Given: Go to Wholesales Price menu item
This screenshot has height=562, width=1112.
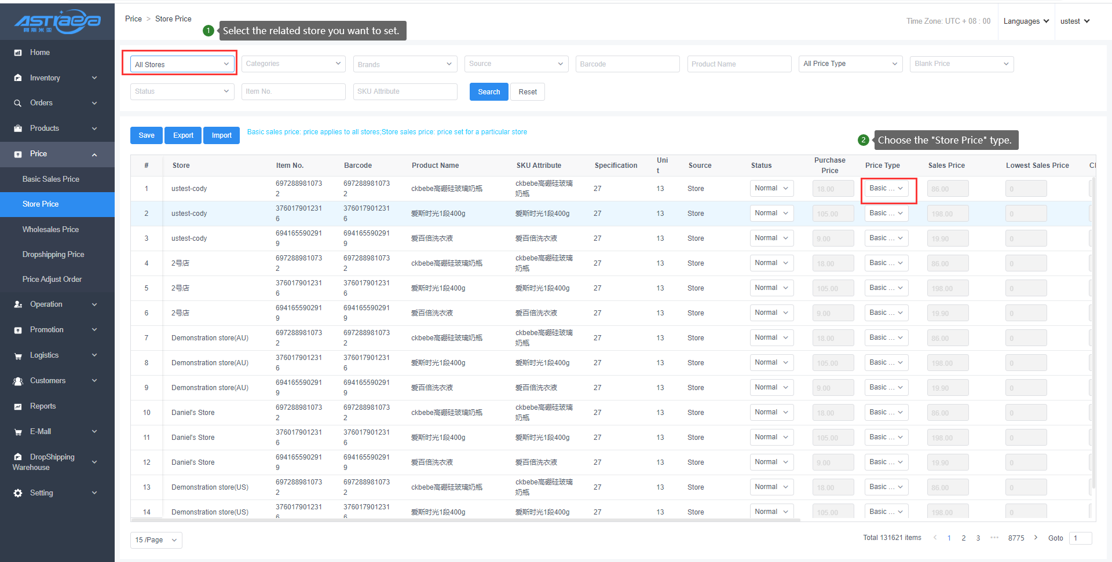Looking at the screenshot, I should (x=50, y=230).
